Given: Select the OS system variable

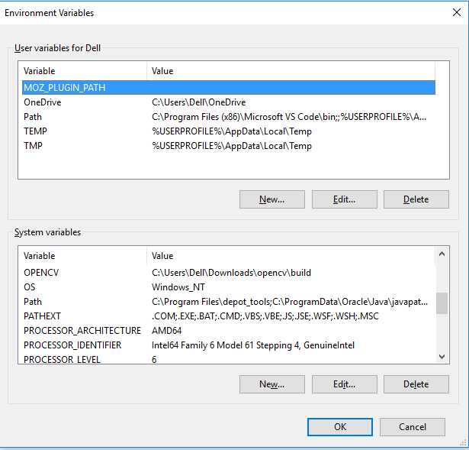Looking at the screenshot, I should pos(229,287).
